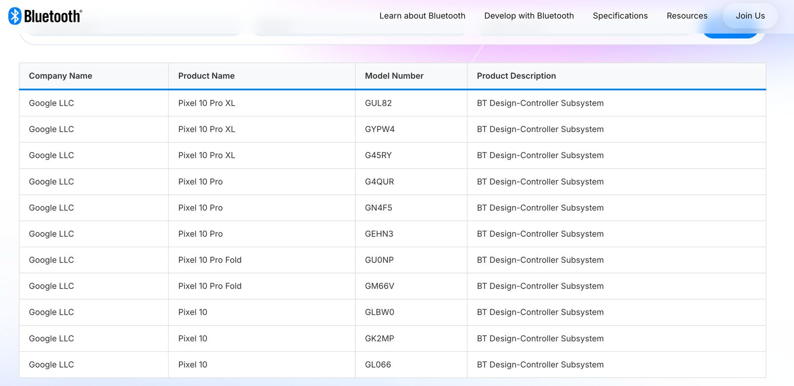Click Google LLC in the GU0NP row
The width and height of the screenshot is (794, 386).
tap(51, 260)
